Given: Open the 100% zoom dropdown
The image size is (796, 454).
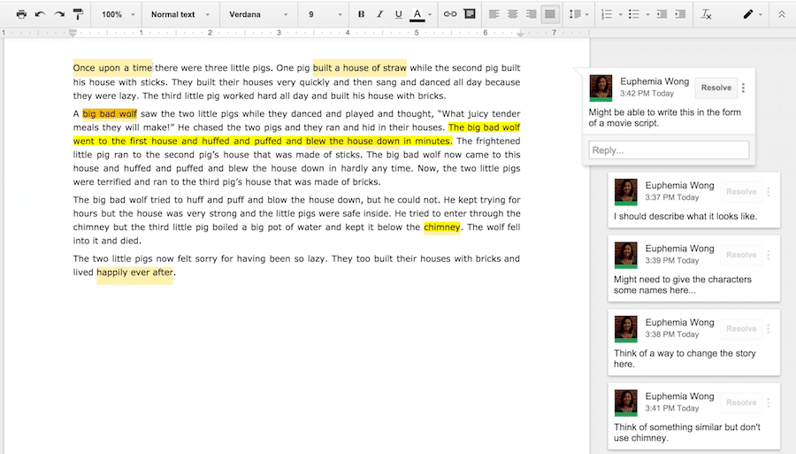Looking at the screenshot, I should (117, 14).
